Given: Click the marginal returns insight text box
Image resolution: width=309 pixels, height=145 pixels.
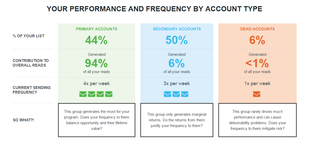Looking at the screenshot, I should point(177,120).
